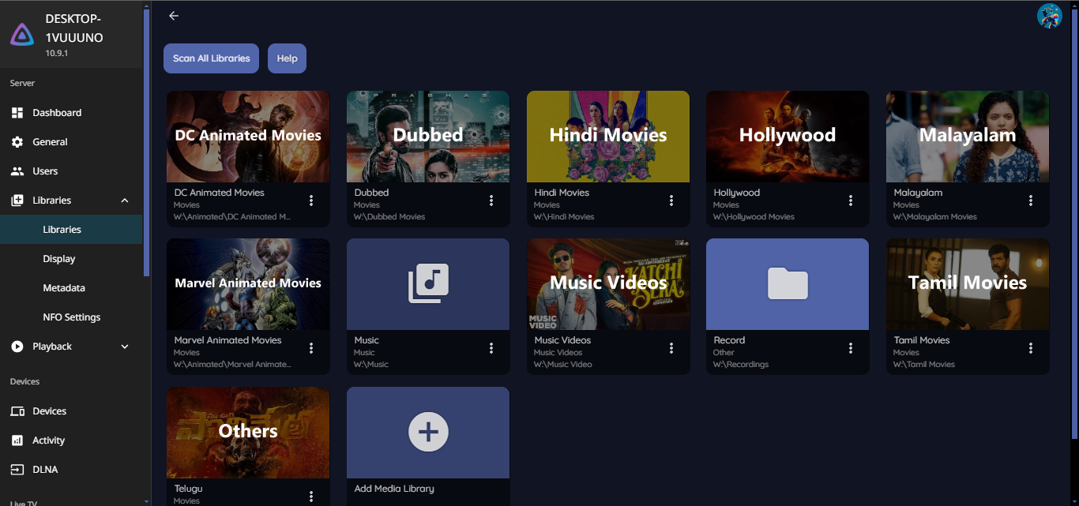
Task: Open three-dot menu for Dubbed library
Action: click(x=491, y=201)
